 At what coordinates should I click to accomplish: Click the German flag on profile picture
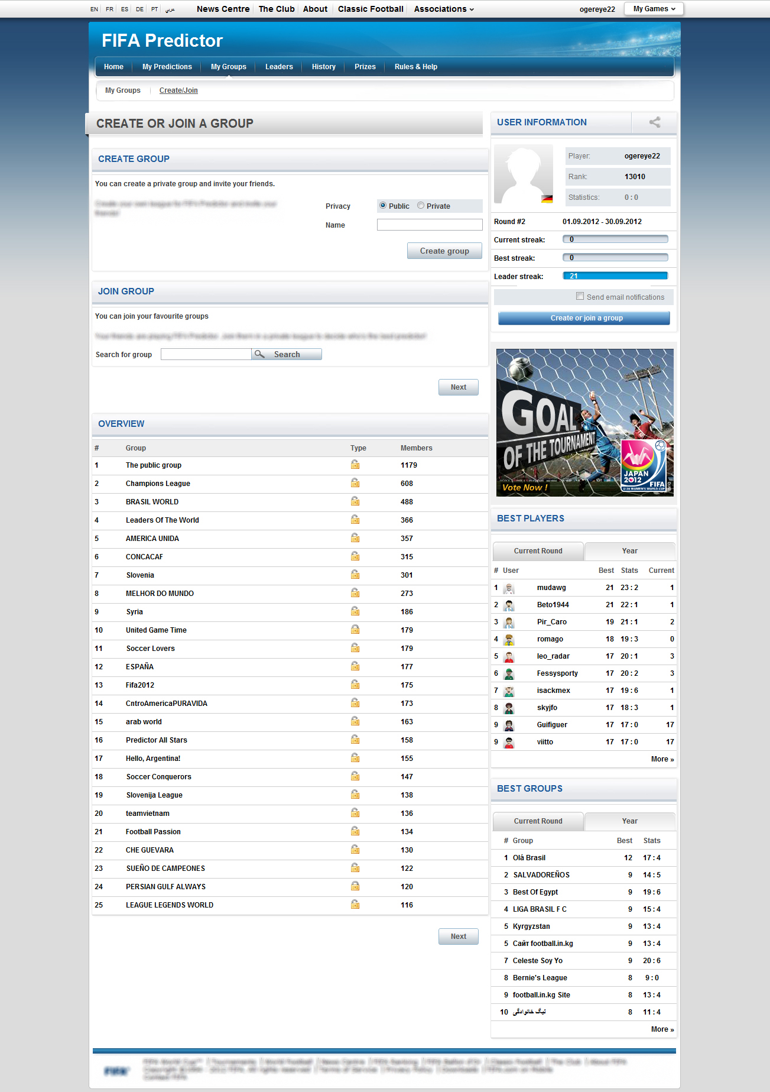click(547, 199)
